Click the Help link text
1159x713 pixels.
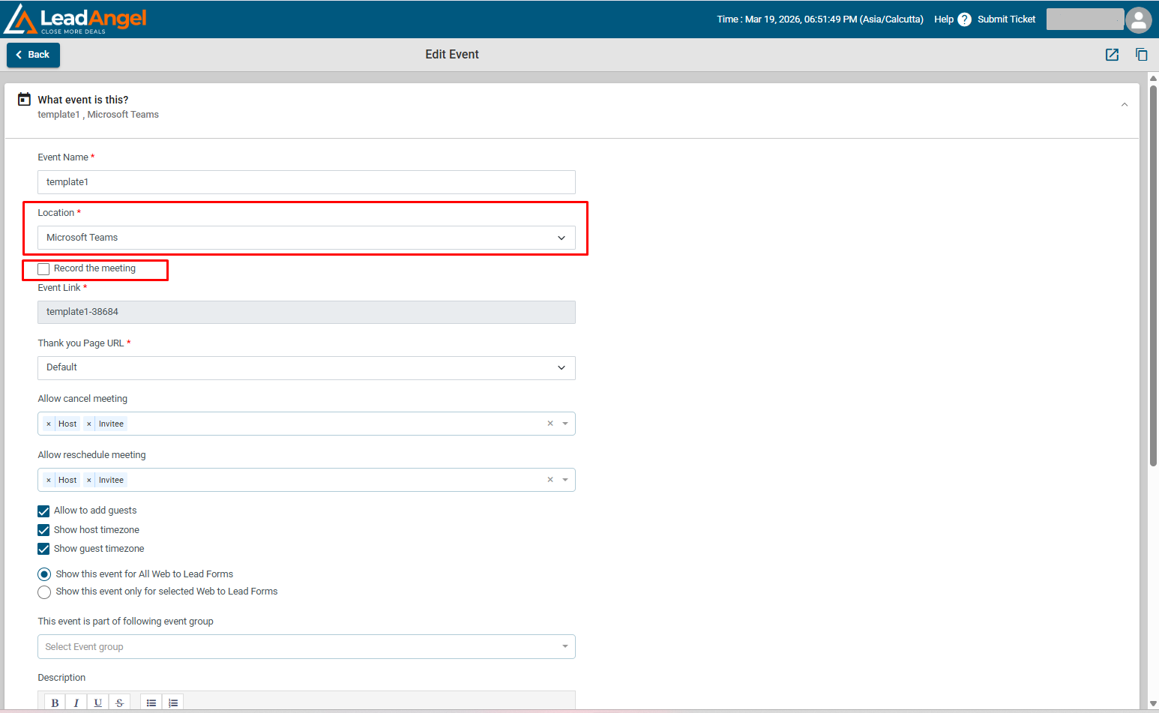pos(944,19)
